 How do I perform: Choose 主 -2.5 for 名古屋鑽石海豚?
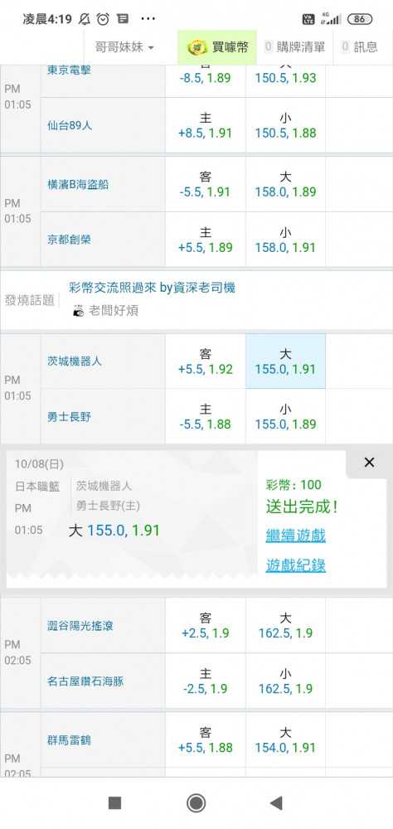tap(206, 681)
